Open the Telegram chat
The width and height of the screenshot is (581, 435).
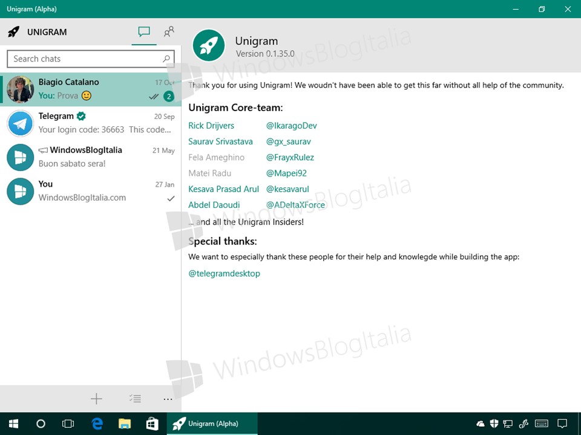point(91,123)
